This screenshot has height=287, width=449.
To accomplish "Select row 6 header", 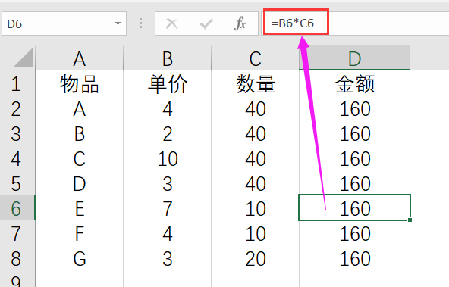I will coord(17,207).
